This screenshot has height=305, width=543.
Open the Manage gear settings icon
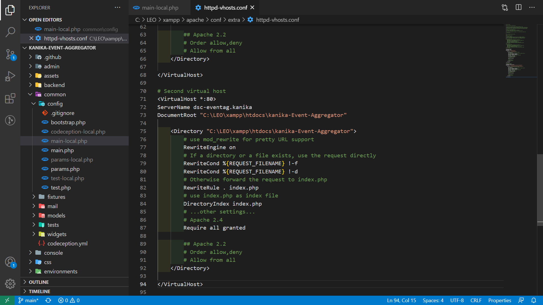point(10,284)
